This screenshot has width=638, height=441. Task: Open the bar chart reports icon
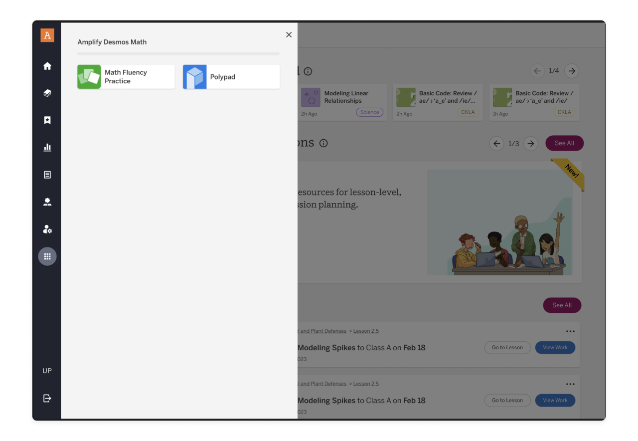pyautogui.click(x=47, y=148)
